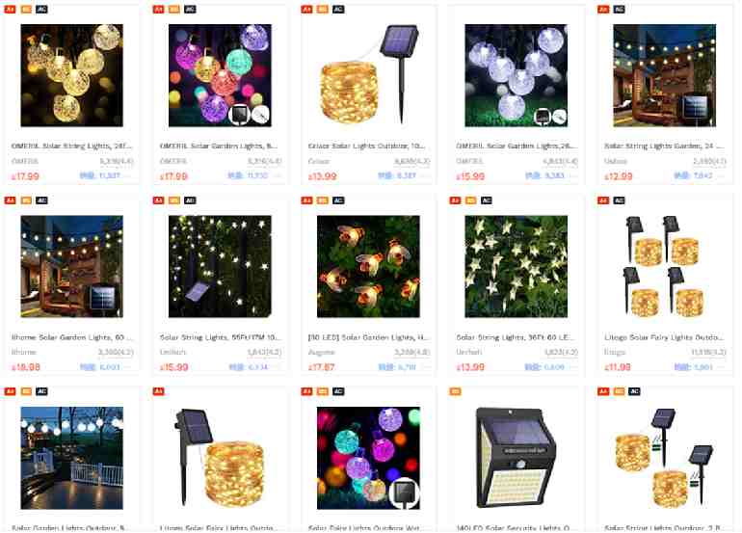Click lone orange badge above Solar Security Lights
This screenshot has width=742, height=533.
click(455, 391)
